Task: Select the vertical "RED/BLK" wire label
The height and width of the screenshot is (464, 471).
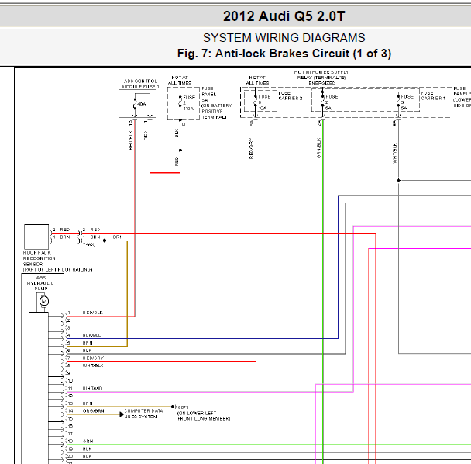Action: (x=130, y=140)
